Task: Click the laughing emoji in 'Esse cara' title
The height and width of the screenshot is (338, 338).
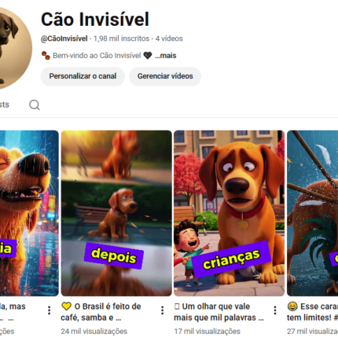Action: [292, 307]
